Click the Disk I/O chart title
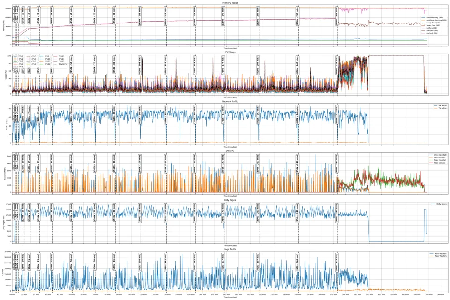 click(x=230, y=151)
